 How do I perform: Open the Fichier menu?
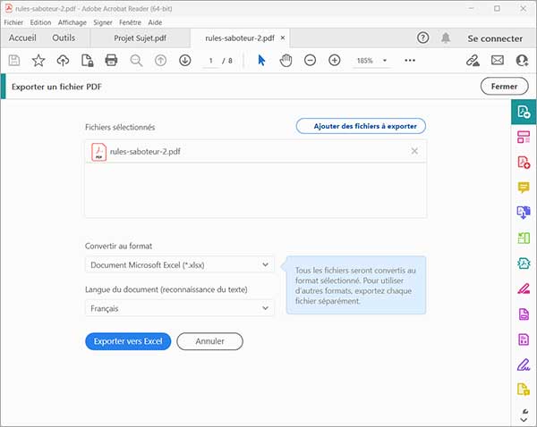(x=13, y=22)
